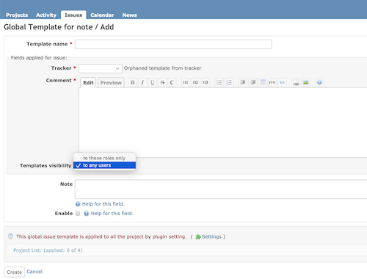Insert highlighted code block
Viewport: 367px width, 279px height.
point(282,82)
